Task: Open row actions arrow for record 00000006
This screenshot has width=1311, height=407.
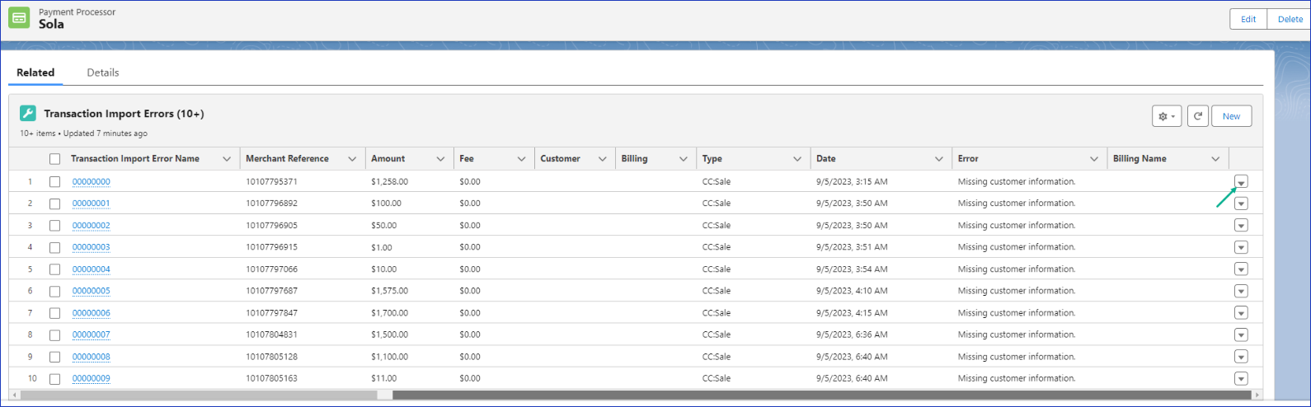Action: click(x=1241, y=313)
